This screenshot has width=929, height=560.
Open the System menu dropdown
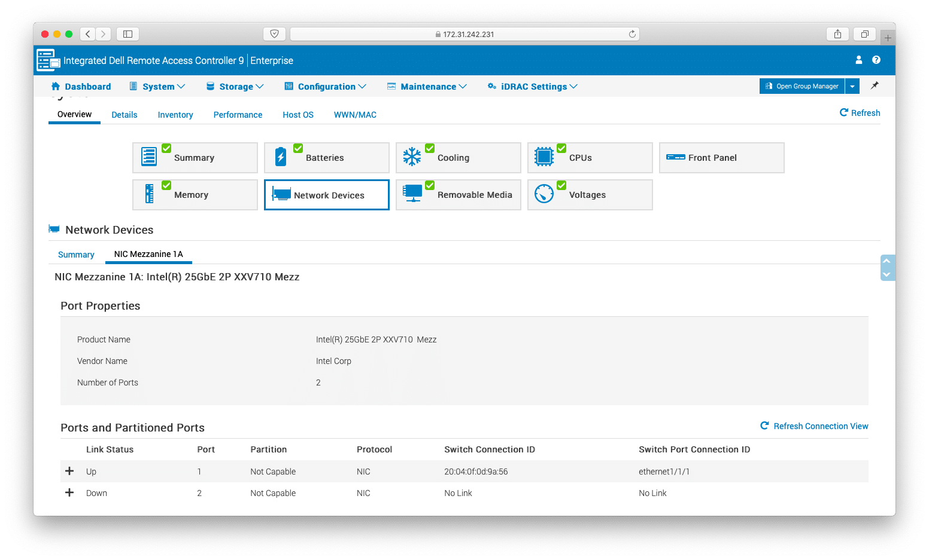(157, 87)
